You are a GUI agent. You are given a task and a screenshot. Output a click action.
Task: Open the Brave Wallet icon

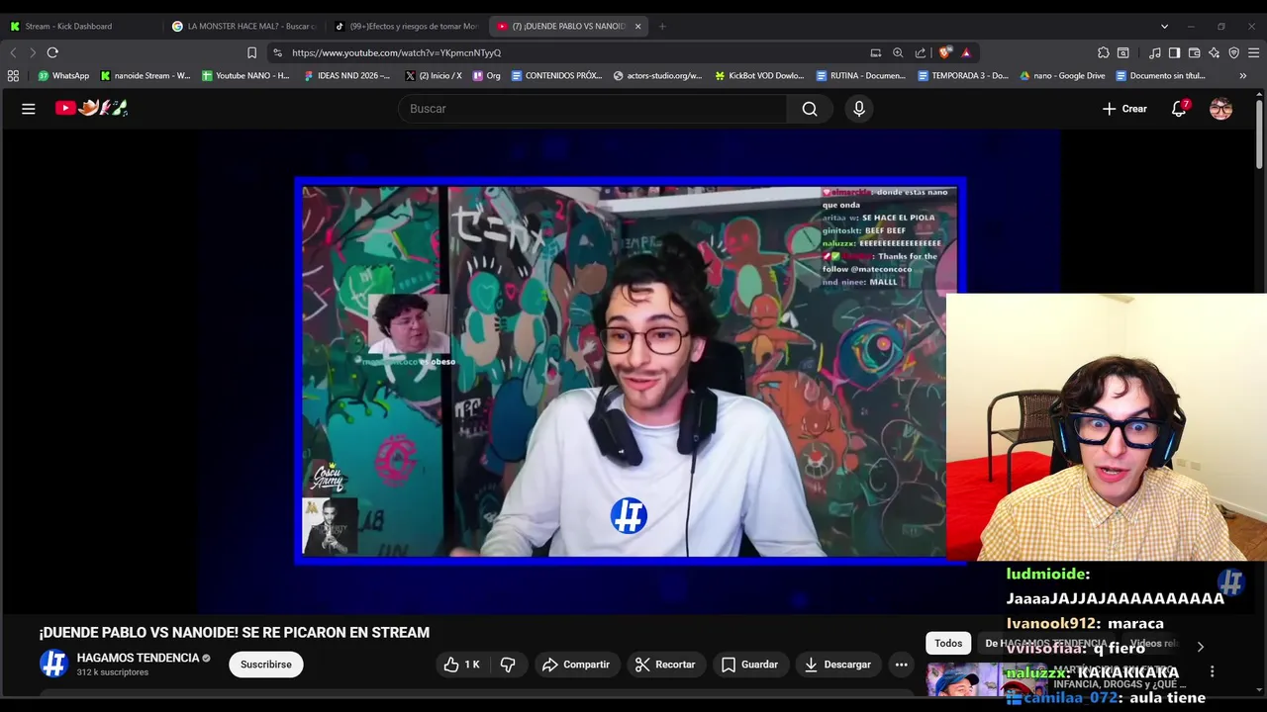point(1194,52)
